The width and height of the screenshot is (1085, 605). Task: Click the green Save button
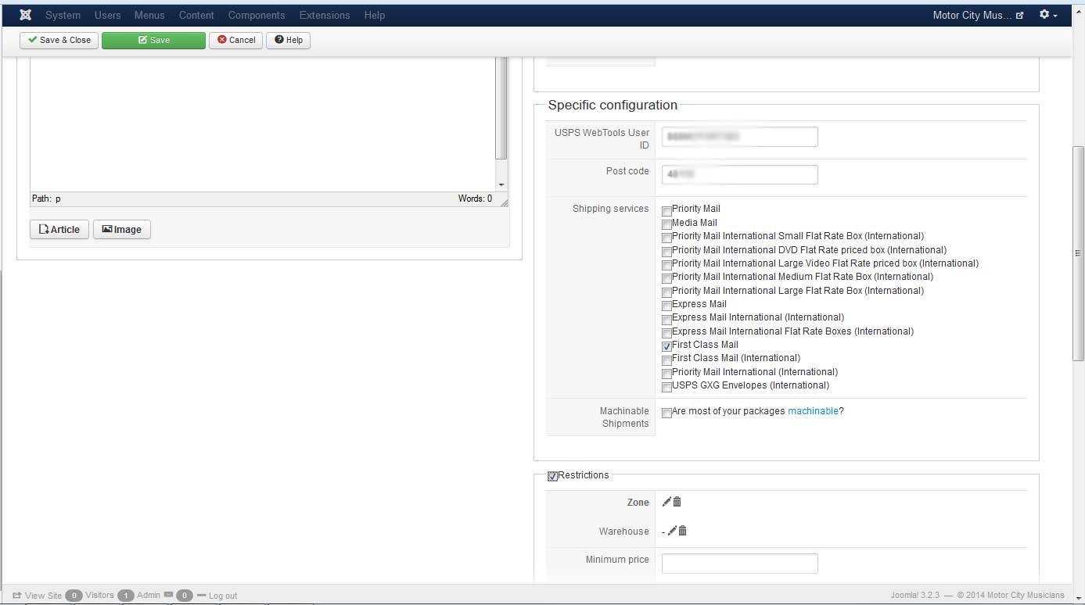(x=154, y=40)
